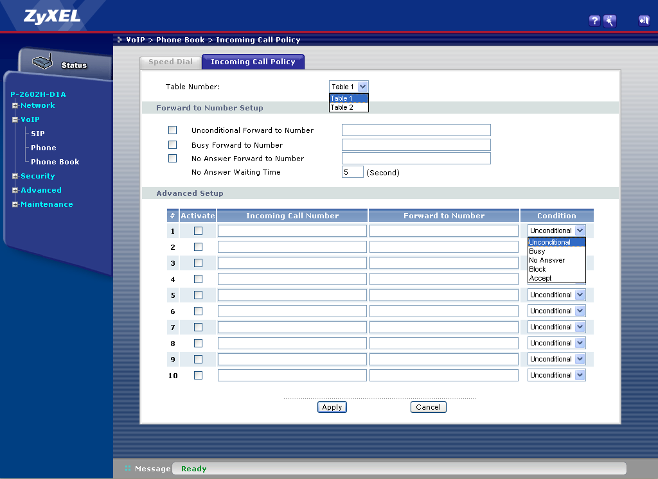Expand the Security tree node
The image size is (658, 479).
click(15, 176)
